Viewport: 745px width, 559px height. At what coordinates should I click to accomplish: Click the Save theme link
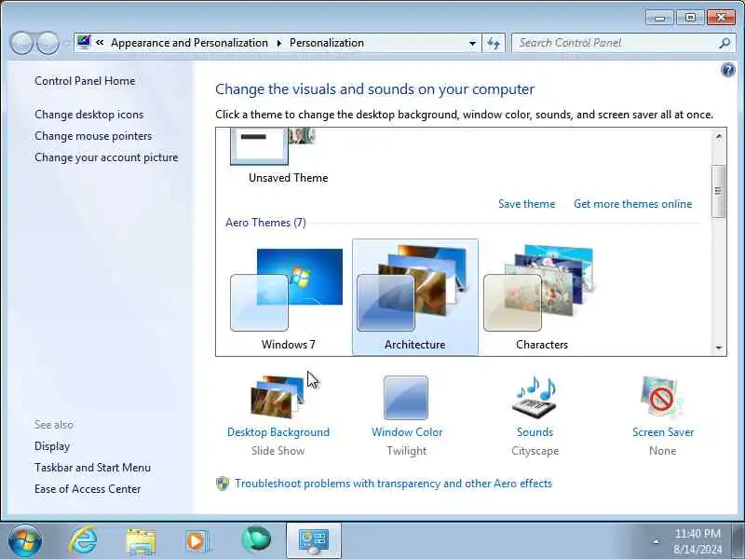[x=526, y=204]
